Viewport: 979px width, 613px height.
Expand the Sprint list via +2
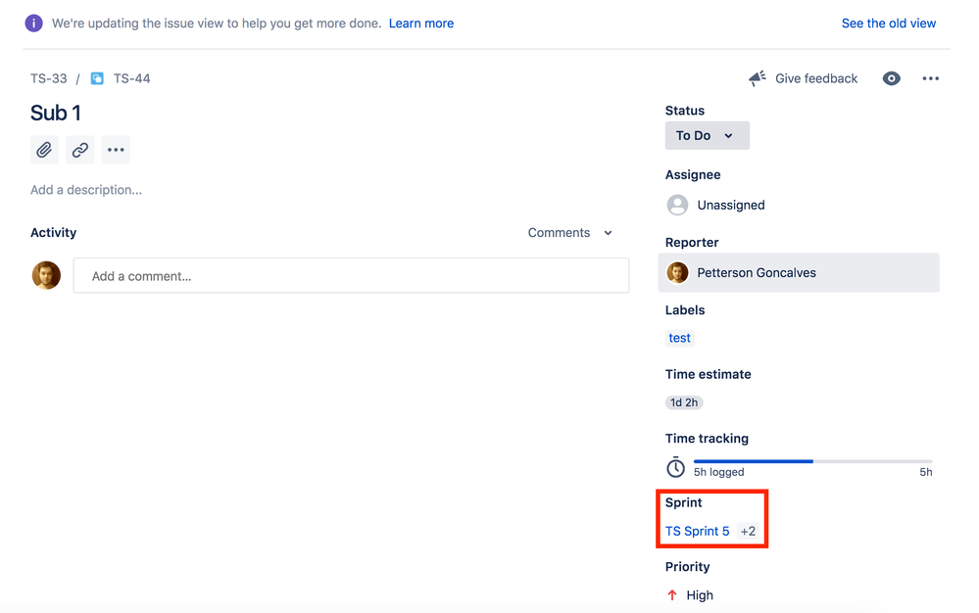coord(748,531)
